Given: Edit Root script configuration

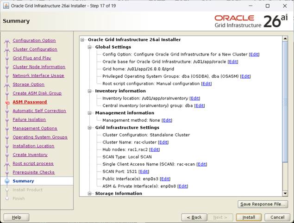Looking at the screenshot, I should click(206, 84).
